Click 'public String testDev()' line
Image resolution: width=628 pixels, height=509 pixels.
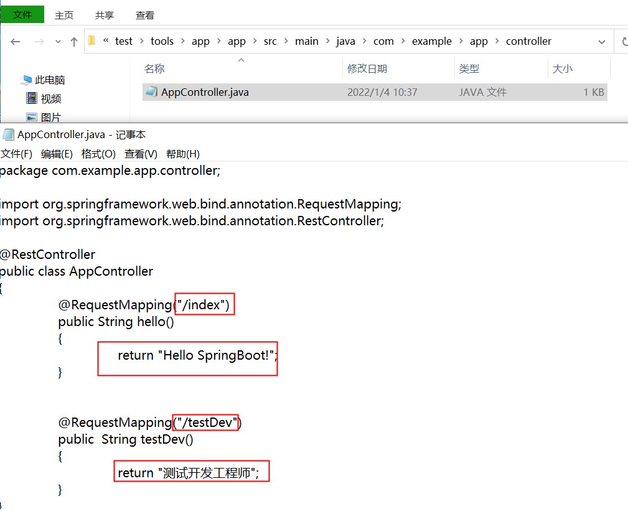point(126,440)
